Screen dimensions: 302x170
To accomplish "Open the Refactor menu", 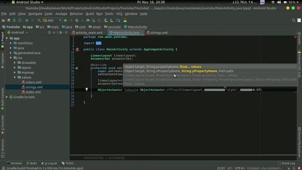I will (76, 14).
